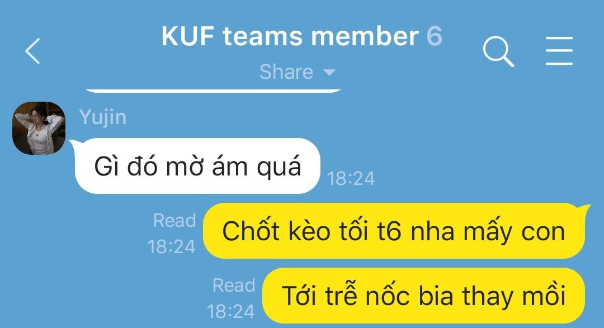Select the message "Gì đó mờ ám quá"
Screen dimensions: 604x328
point(197,166)
